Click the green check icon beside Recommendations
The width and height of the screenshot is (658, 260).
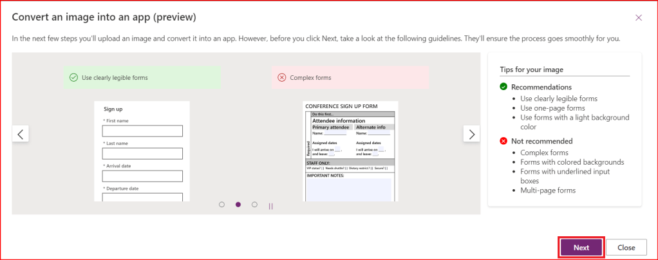point(503,87)
